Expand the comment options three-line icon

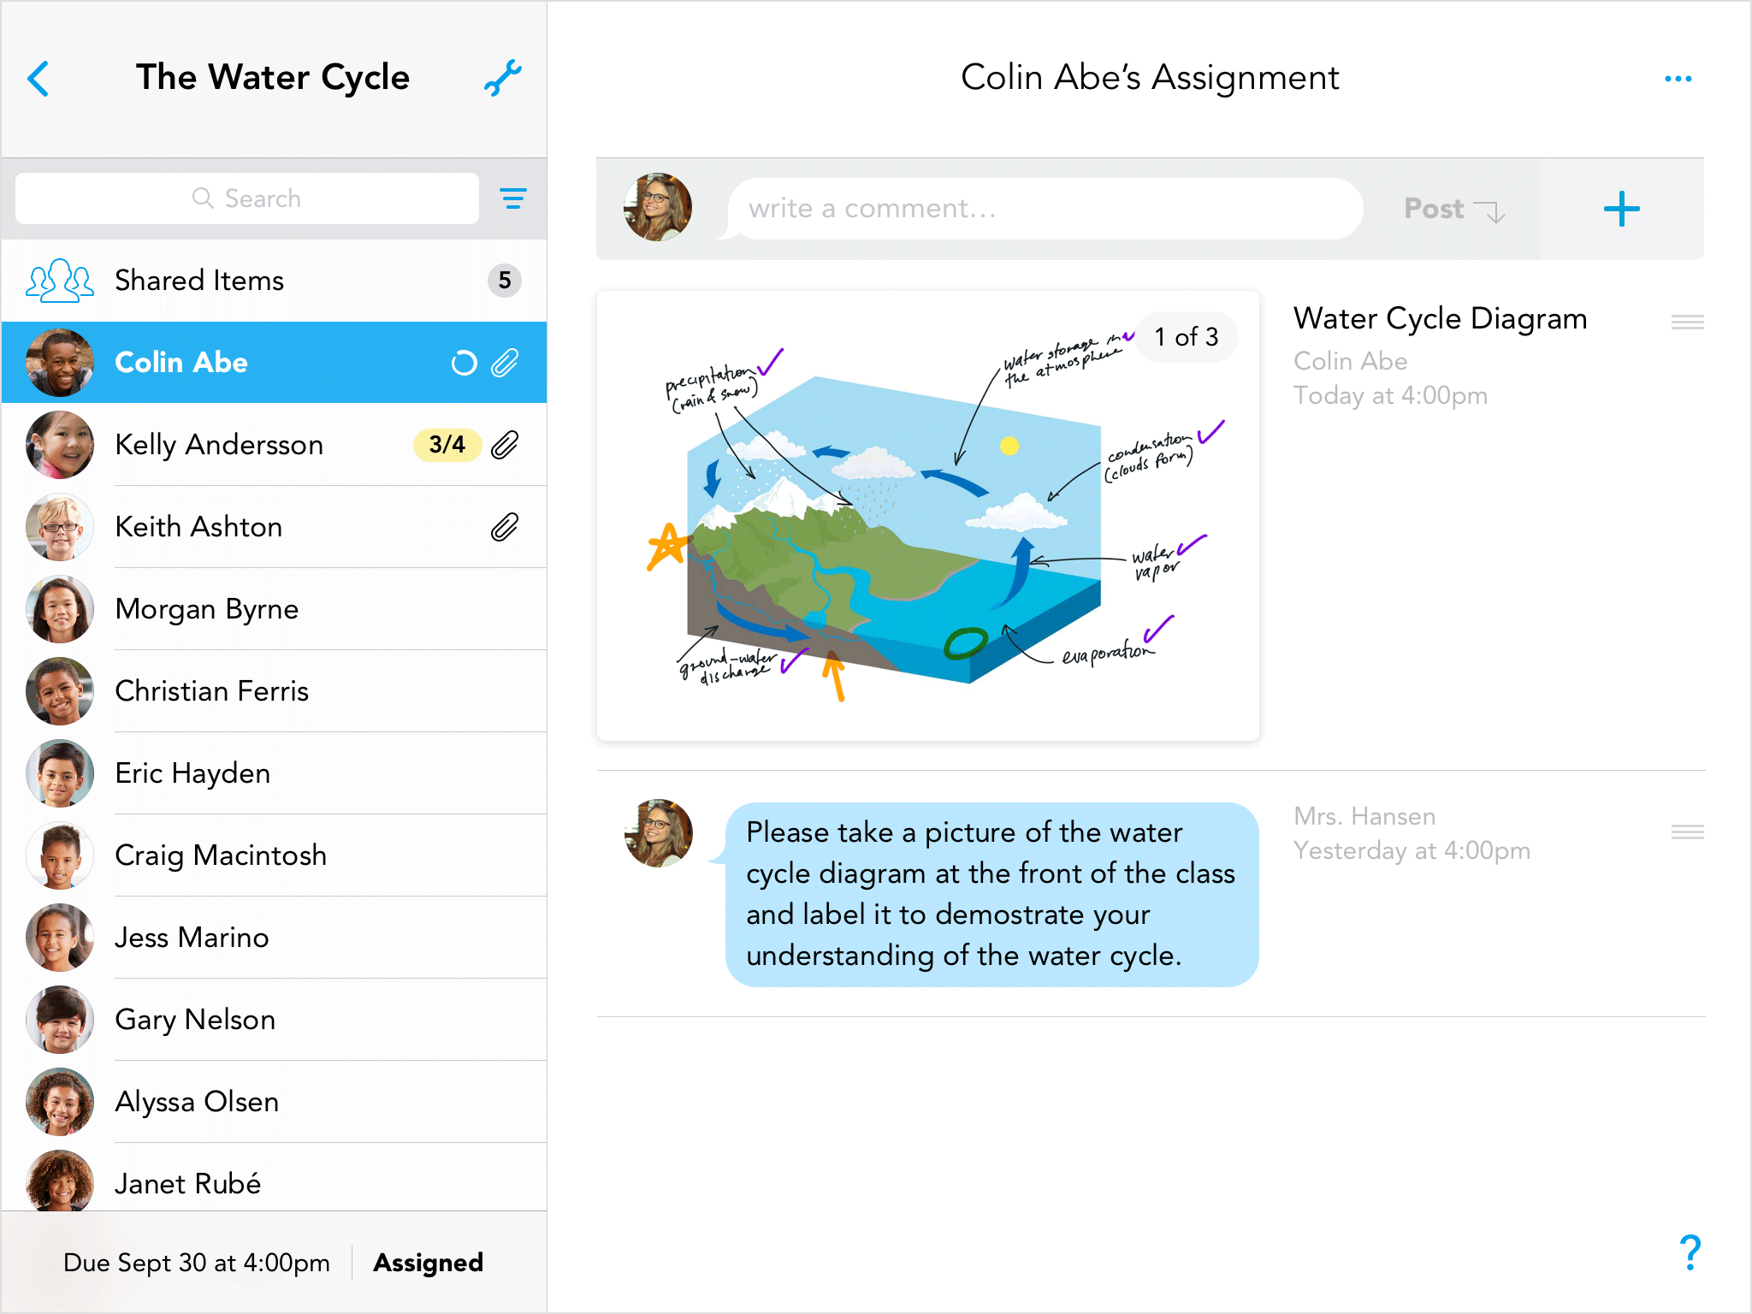click(1687, 831)
